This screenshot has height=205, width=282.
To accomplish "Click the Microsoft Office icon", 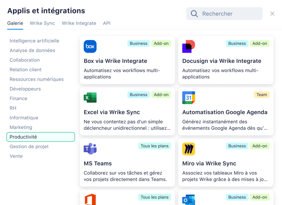I will (x=90, y=199).
